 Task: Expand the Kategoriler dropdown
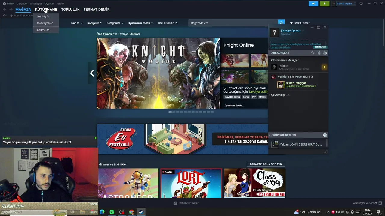click(x=115, y=23)
